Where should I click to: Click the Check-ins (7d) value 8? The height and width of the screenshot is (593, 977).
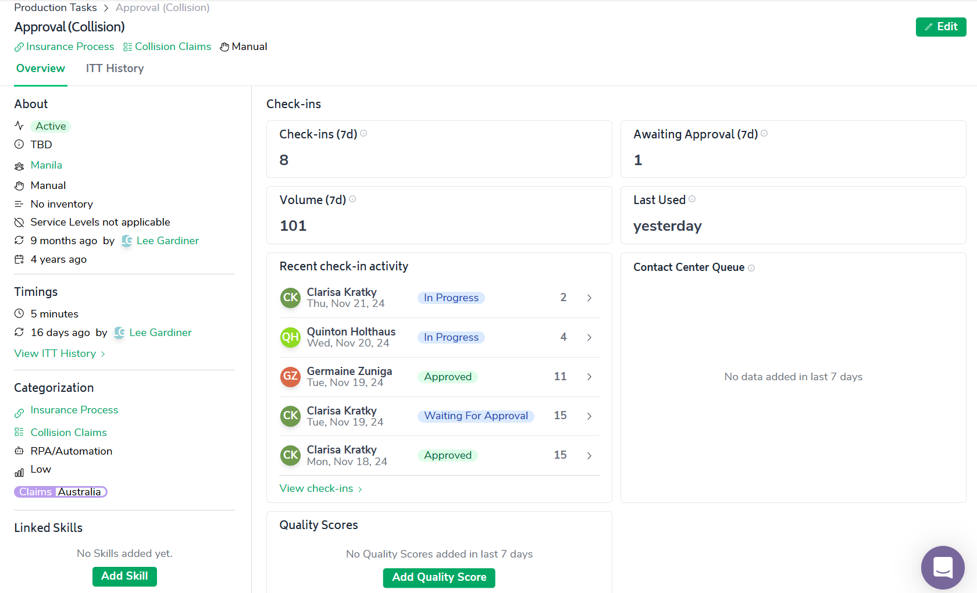(x=284, y=160)
